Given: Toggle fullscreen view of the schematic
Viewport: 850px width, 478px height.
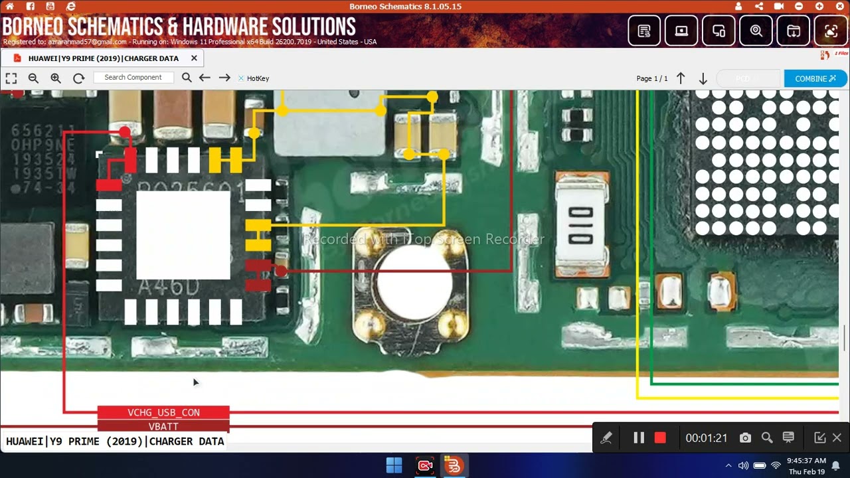Looking at the screenshot, I should tap(11, 78).
